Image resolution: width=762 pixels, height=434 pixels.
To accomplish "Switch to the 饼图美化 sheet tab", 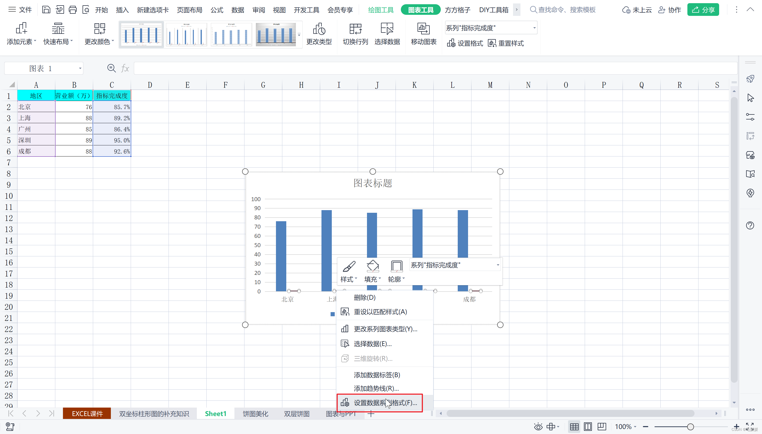I will pyautogui.click(x=255, y=414).
